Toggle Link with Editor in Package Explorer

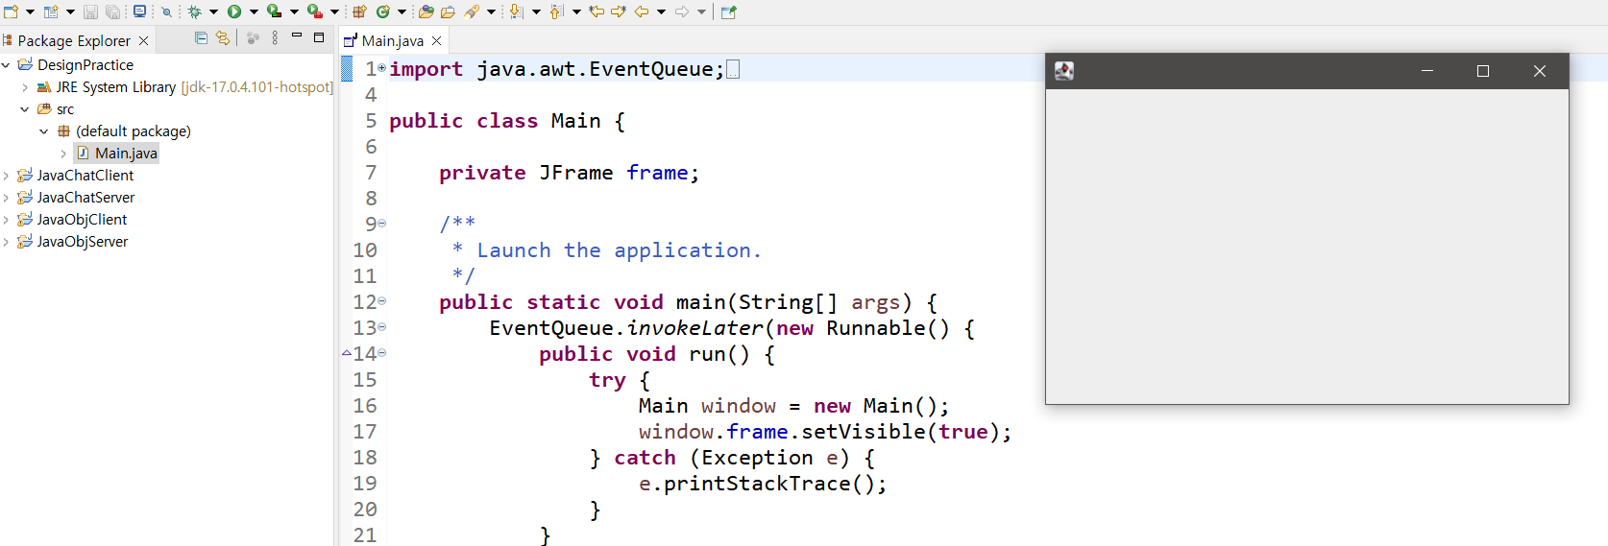(223, 38)
